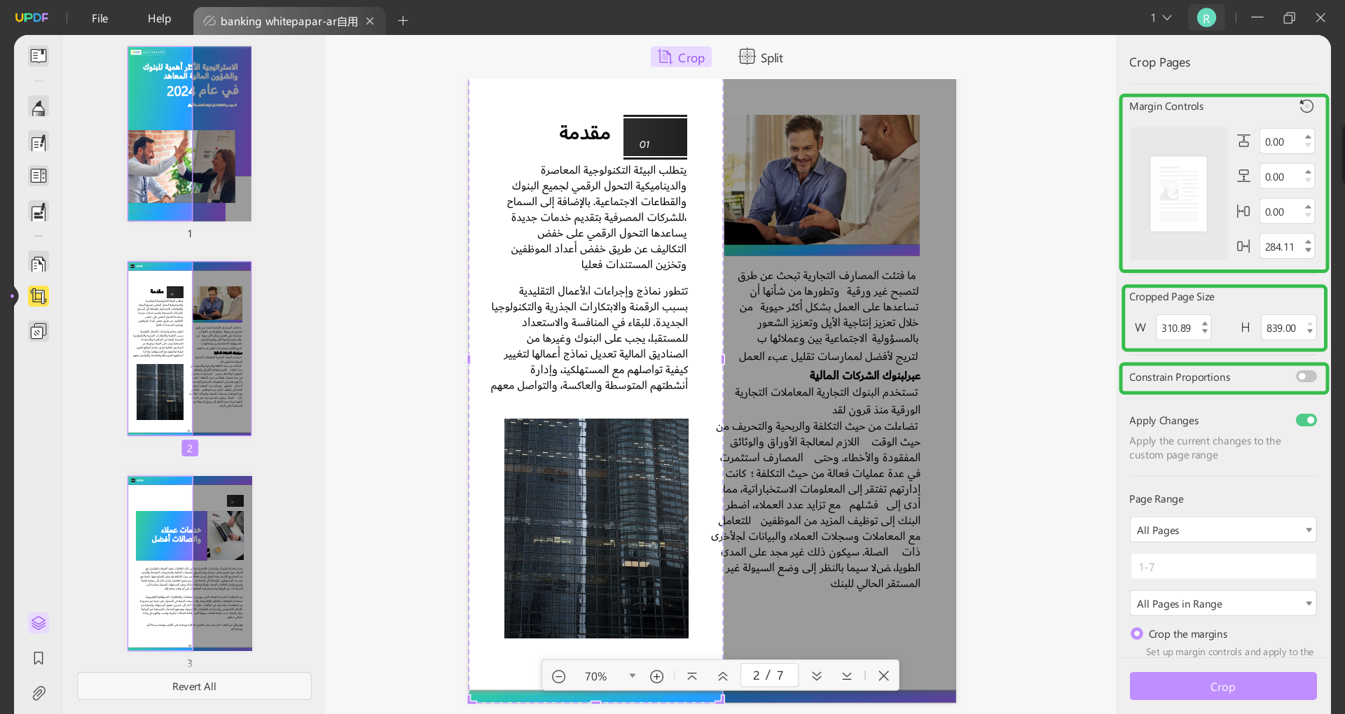The height and width of the screenshot is (714, 1345).
Task: Open the Organize Pages tool icon
Action: point(39,176)
